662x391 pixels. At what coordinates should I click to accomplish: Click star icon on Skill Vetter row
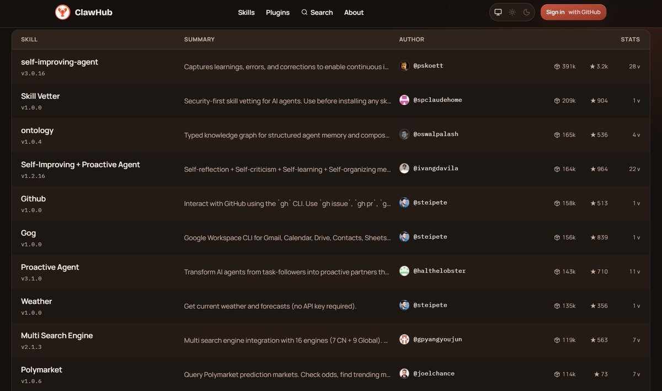coord(593,101)
